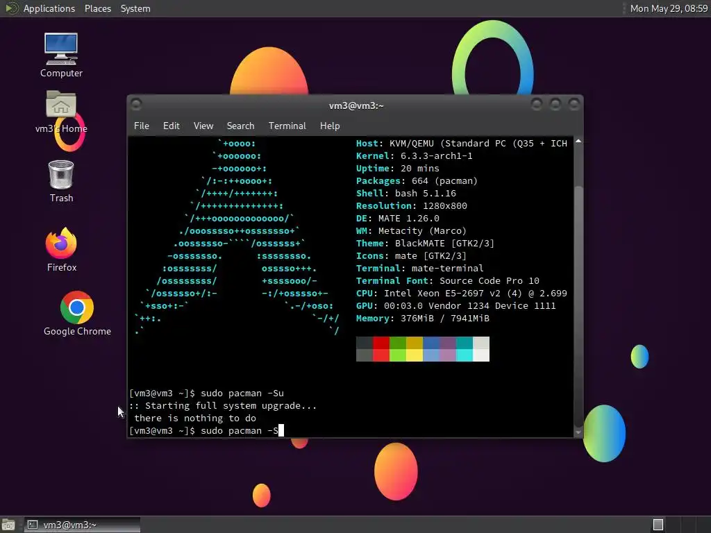Click the workspace switcher box in bottom panel
The image size is (711, 533).
coord(658,525)
